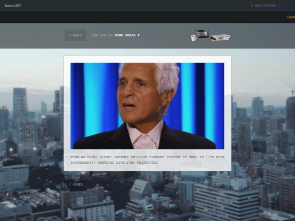Click the blue exit link after NEOCITIZEN
The height and width of the screenshot is (221, 295).
point(286,5)
